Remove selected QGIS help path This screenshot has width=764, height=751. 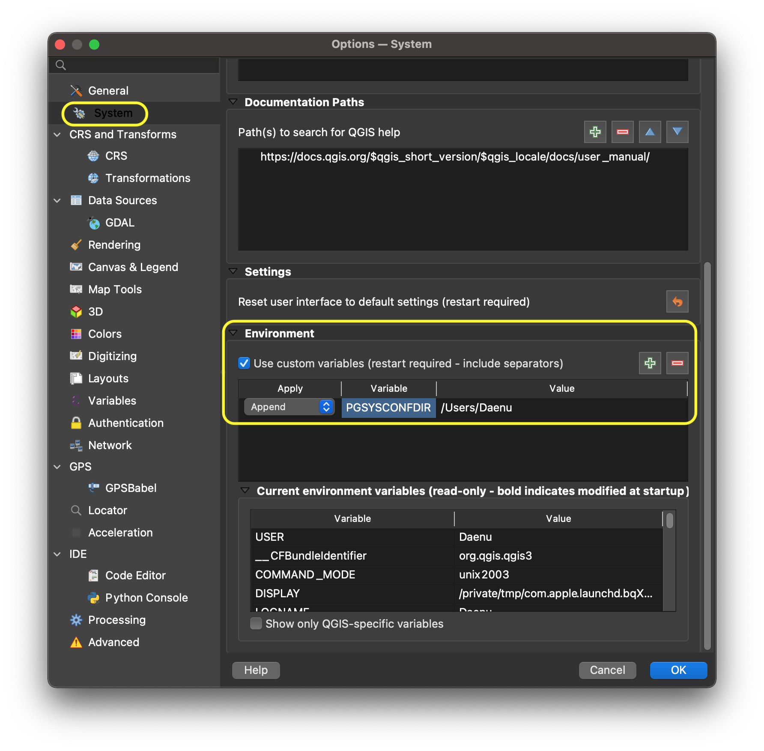(623, 132)
